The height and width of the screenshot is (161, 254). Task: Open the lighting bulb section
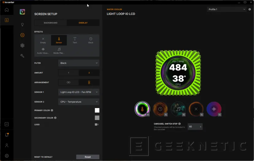click(x=22, y=24)
